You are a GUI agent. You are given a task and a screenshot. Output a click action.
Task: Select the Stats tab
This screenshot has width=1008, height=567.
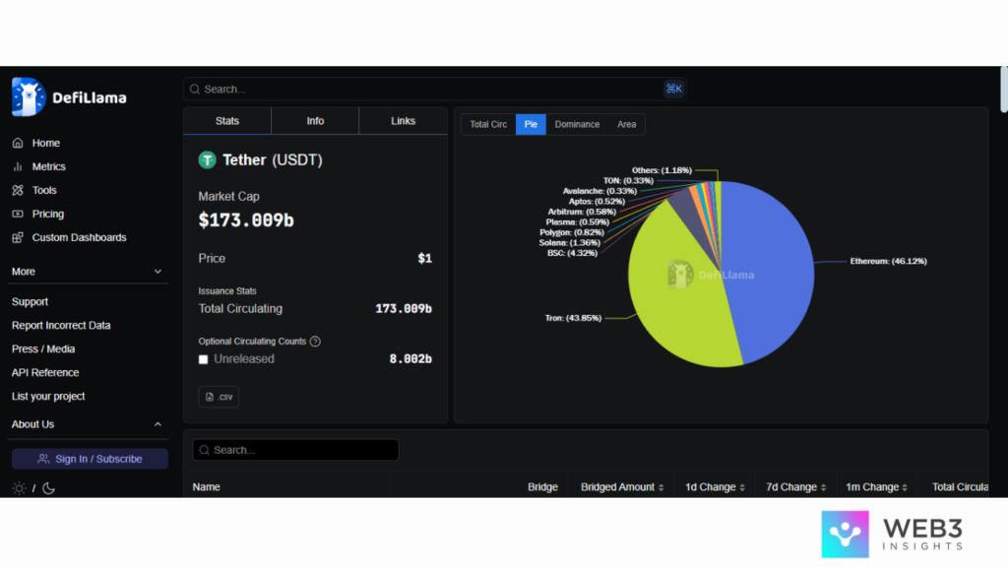point(227,121)
